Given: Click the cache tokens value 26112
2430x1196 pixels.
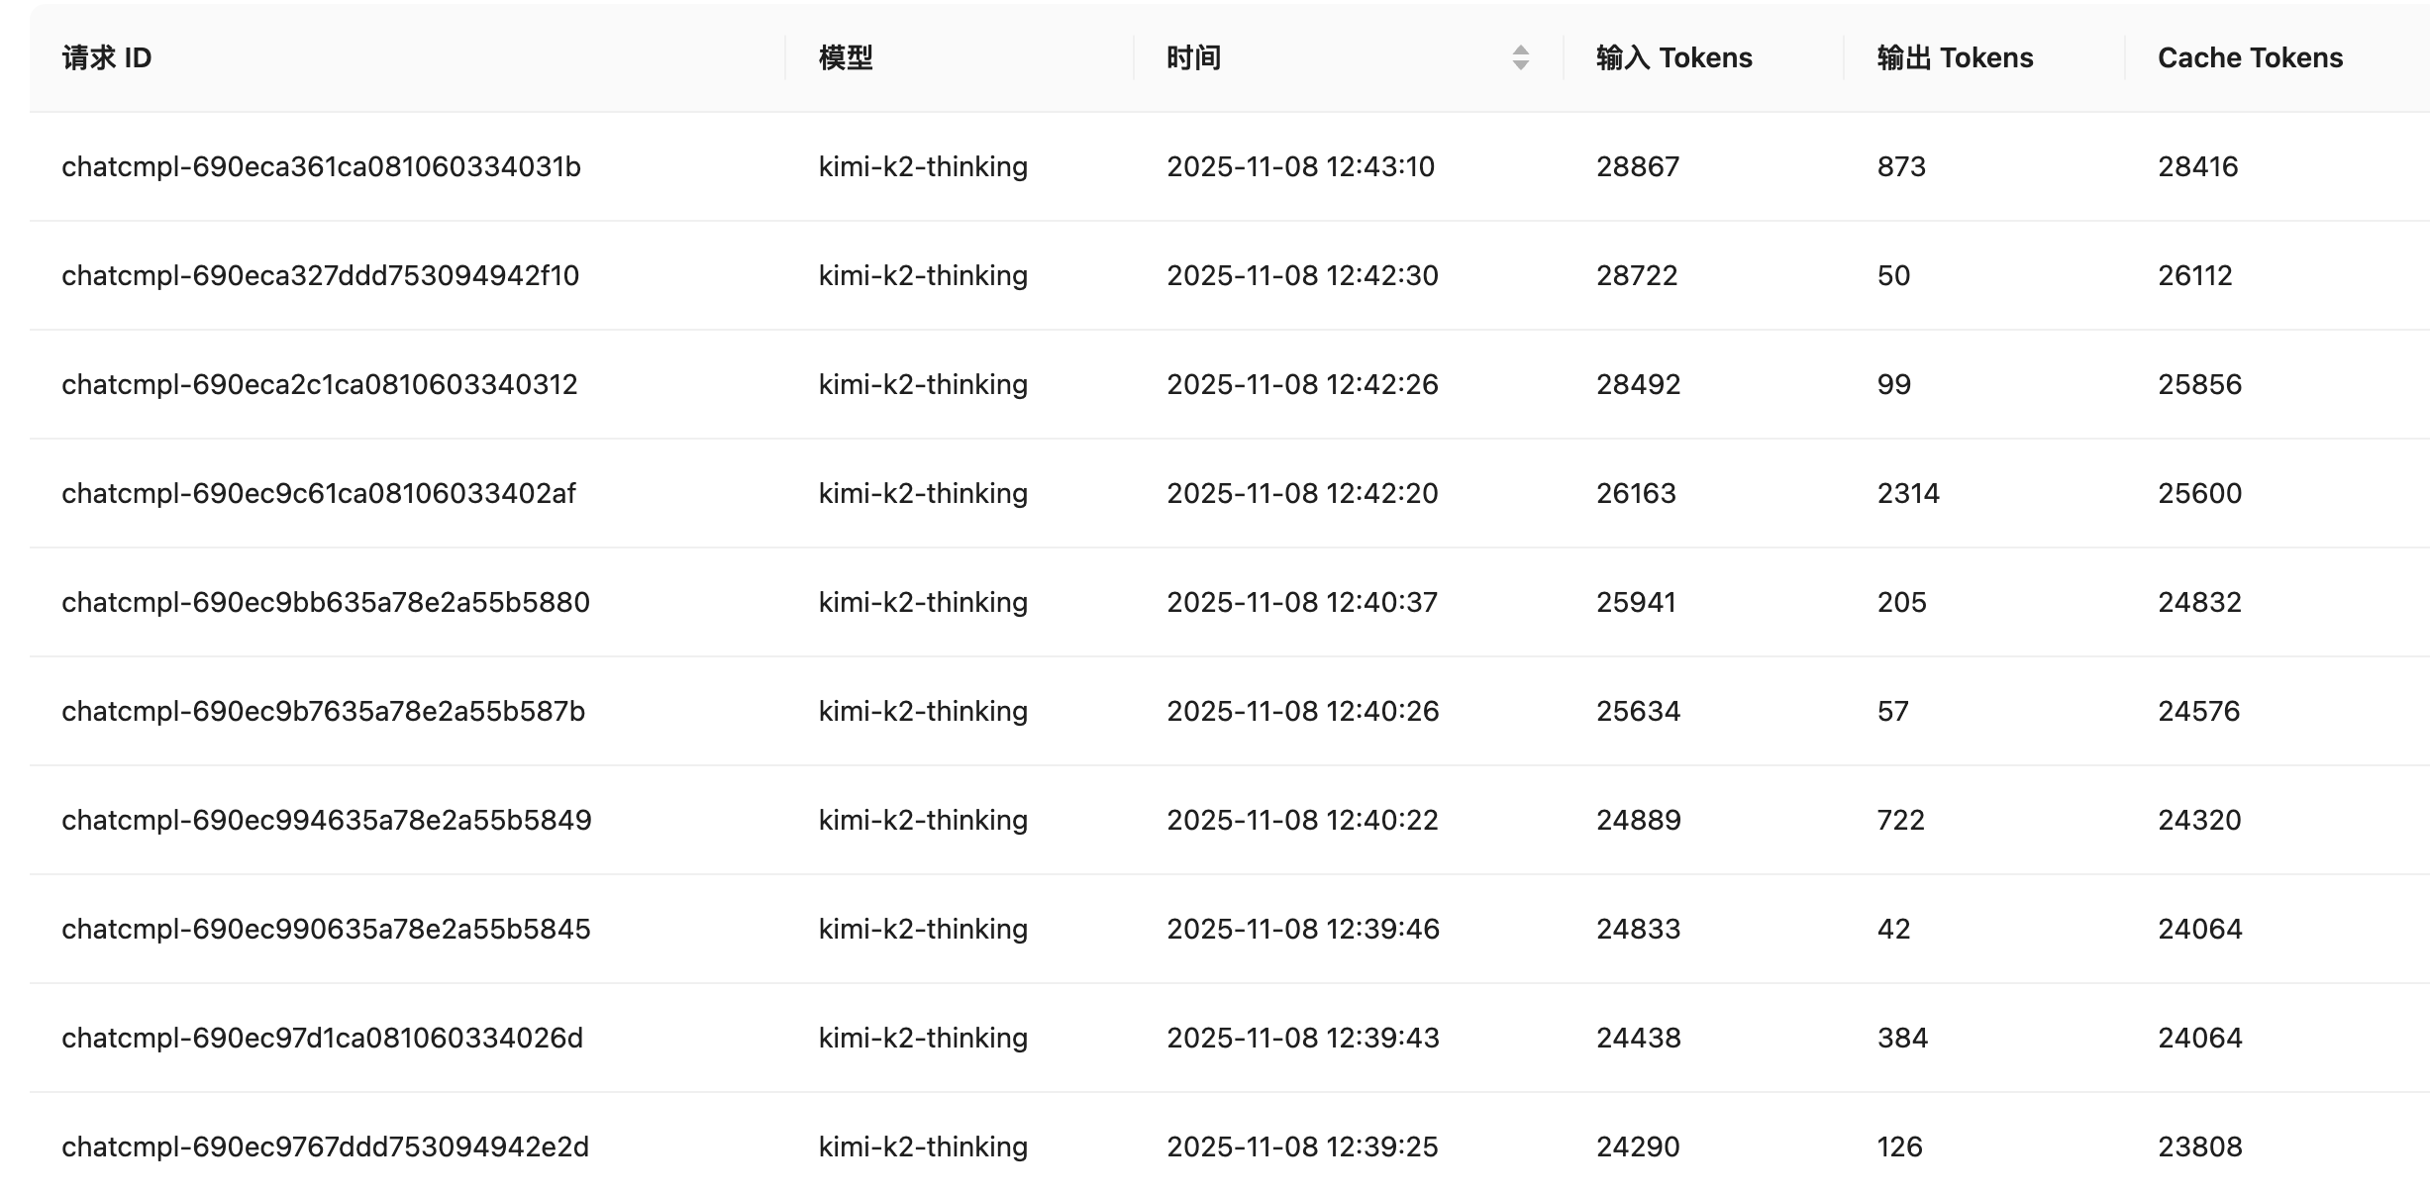Looking at the screenshot, I should 2194,275.
